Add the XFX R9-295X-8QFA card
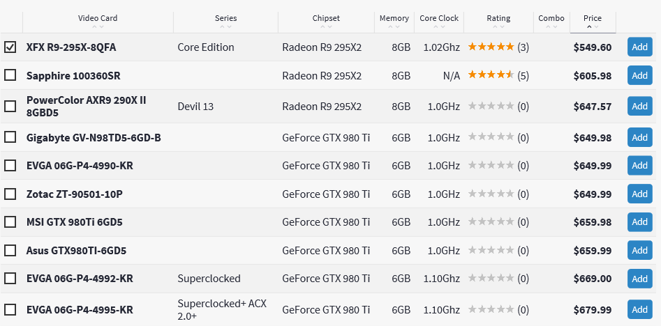 639,47
